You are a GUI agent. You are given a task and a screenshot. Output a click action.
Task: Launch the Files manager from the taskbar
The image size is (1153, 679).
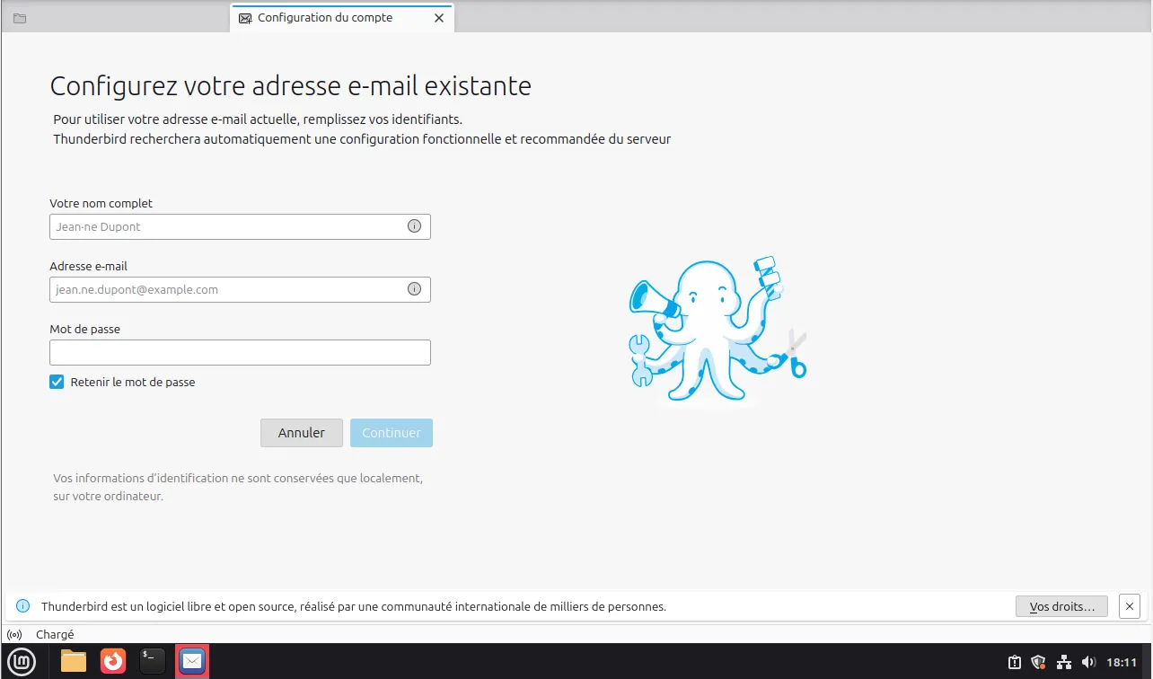click(x=74, y=662)
